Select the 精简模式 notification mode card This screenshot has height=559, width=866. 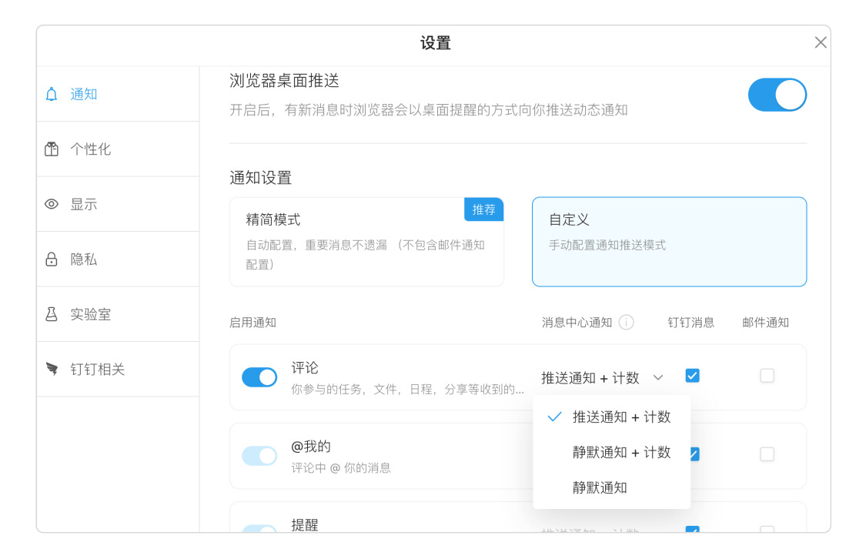pos(366,242)
